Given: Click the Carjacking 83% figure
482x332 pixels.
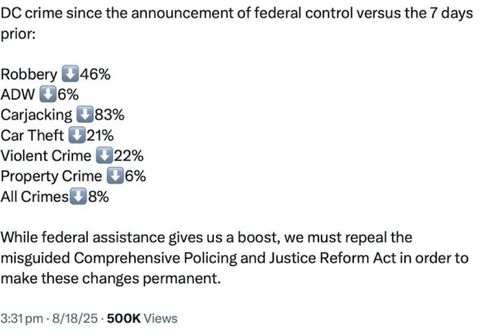Looking at the screenshot, I should 109,115.
